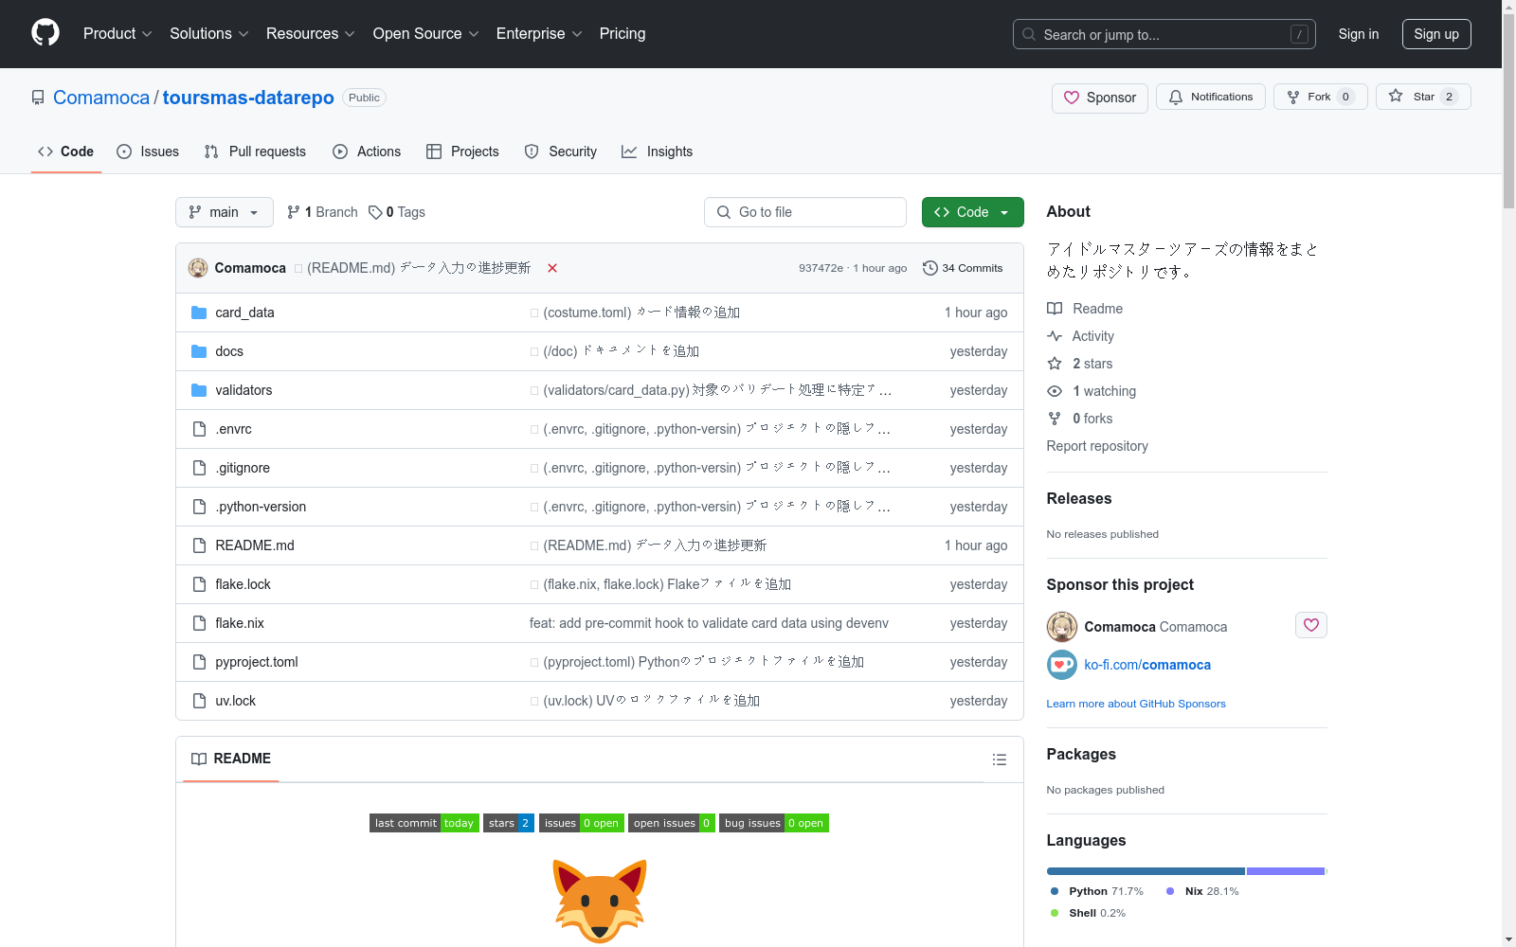
Task: Switch to the Projects tab
Action: [462, 152]
